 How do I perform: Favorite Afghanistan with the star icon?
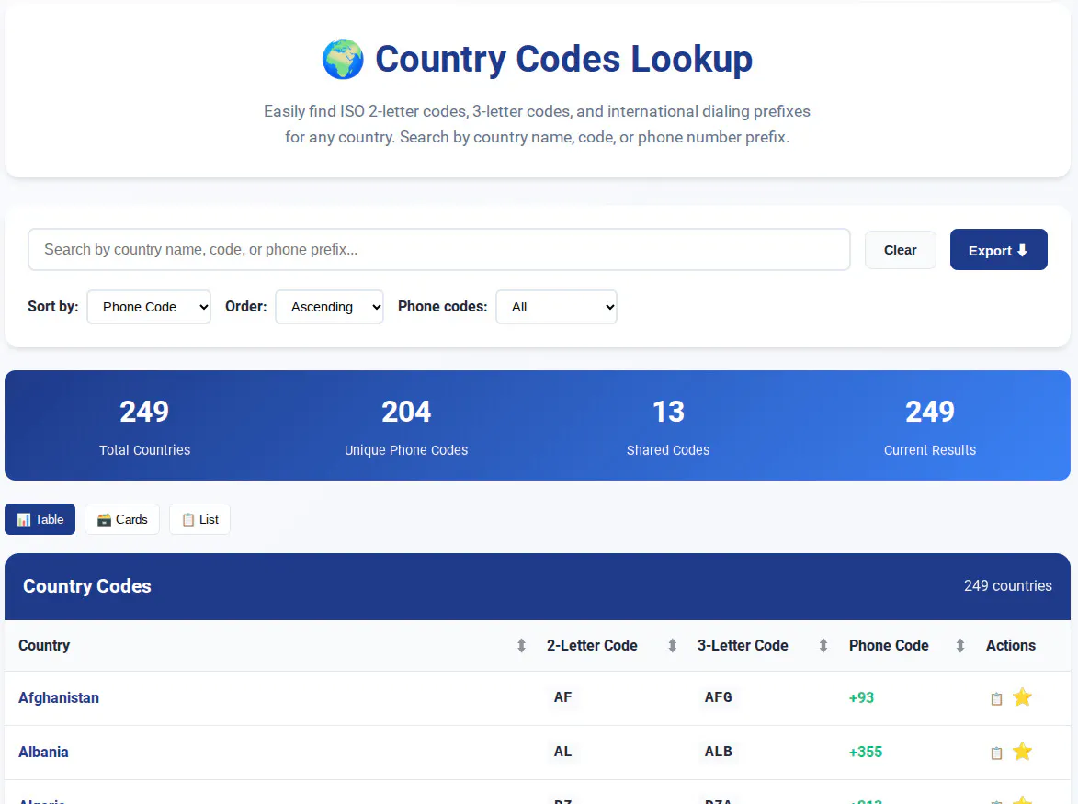[1022, 697]
